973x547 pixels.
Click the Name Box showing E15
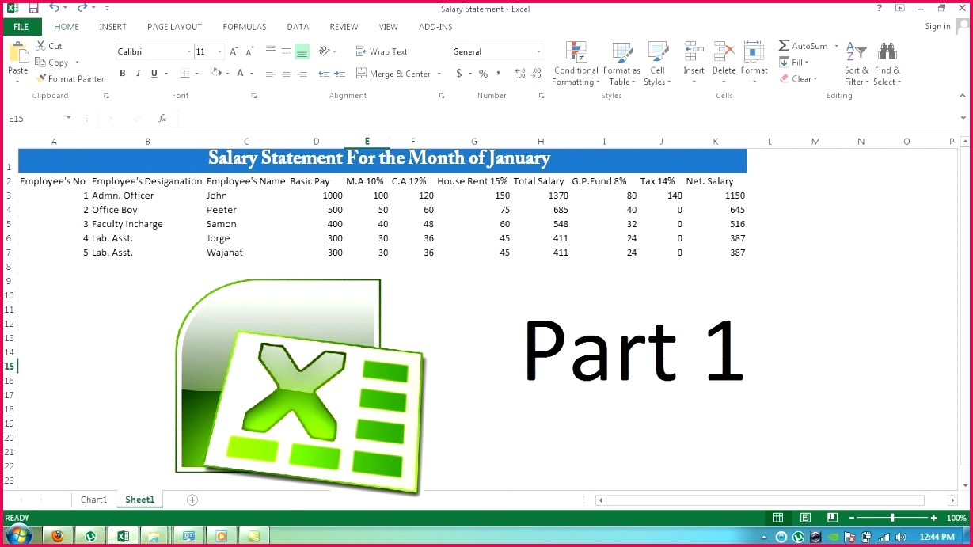pyautogui.click(x=36, y=118)
